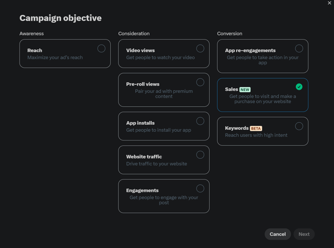Close the Campaign objective dialog with X

click(x=329, y=3)
